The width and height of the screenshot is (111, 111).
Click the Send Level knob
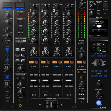tap(91, 13)
